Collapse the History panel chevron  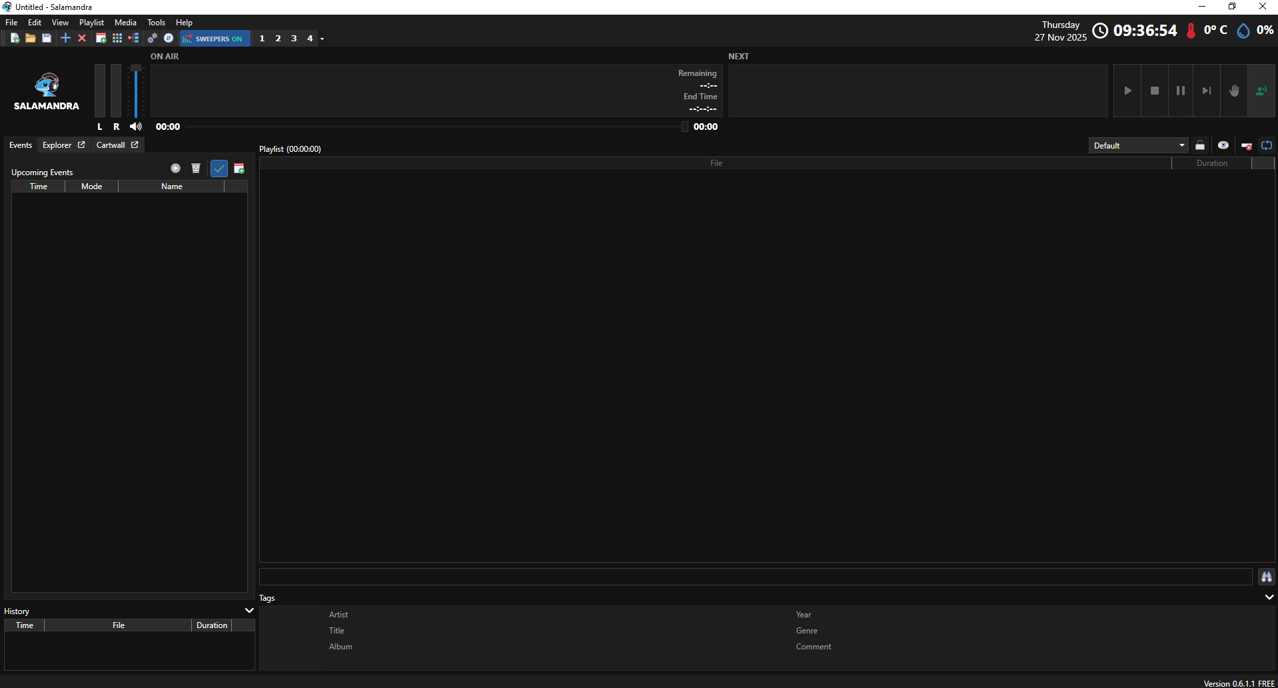(x=249, y=611)
